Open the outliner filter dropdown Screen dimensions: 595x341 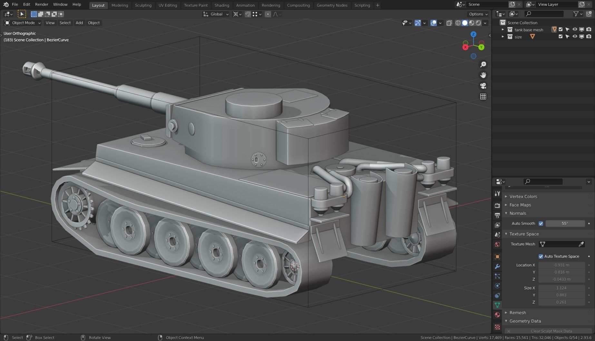pos(578,14)
